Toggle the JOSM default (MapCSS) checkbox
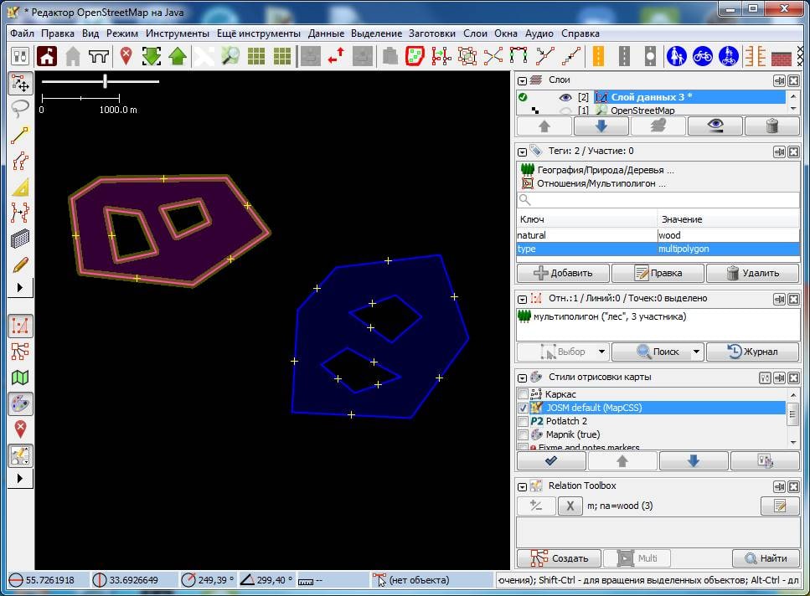This screenshot has width=810, height=596. (523, 408)
